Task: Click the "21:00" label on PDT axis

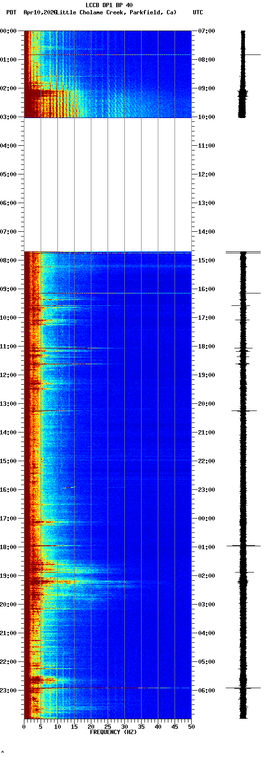Action: (8, 633)
